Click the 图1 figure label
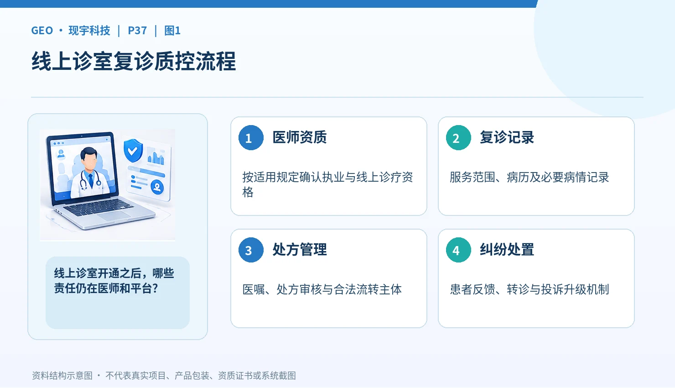Image resolution: width=675 pixels, height=388 pixels. tap(172, 31)
